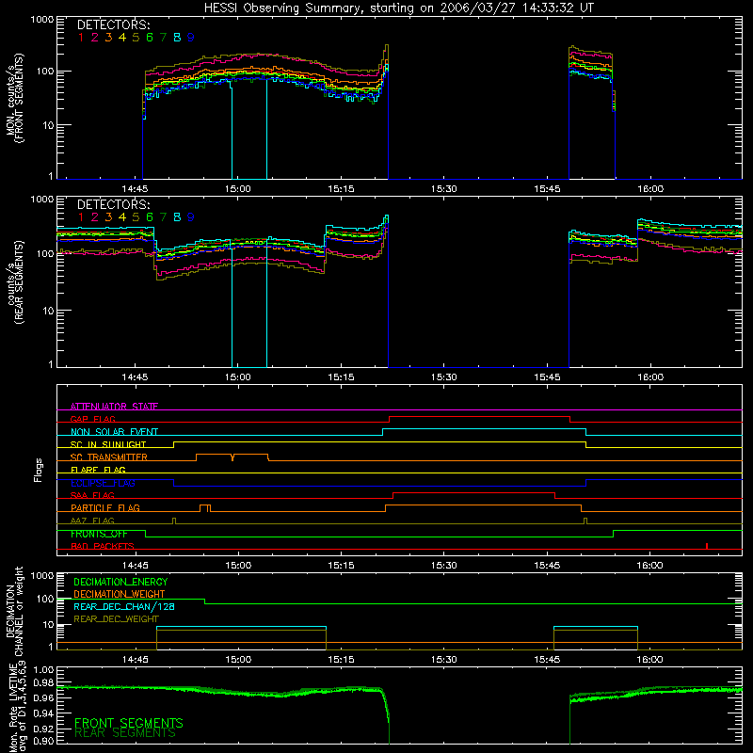753x753 pixels.
Task: Select olive detector 5 in front segments legend
Action: [x=136, y=38]
